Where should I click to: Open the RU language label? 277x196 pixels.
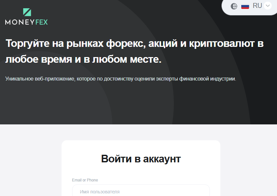tap(257, 6)
